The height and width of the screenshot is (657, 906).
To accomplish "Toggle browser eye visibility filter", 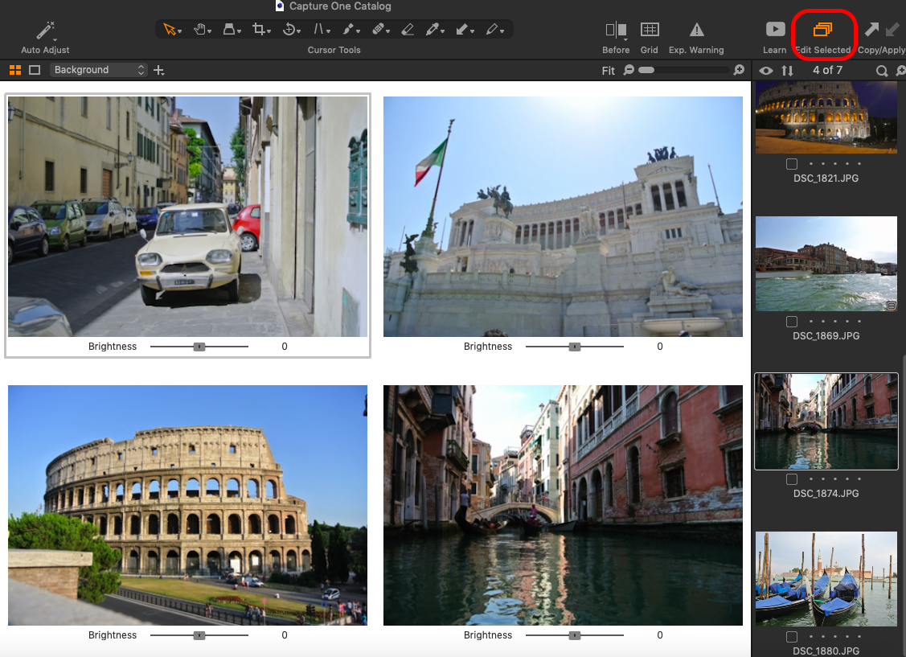I will click(x=765, y=71).
